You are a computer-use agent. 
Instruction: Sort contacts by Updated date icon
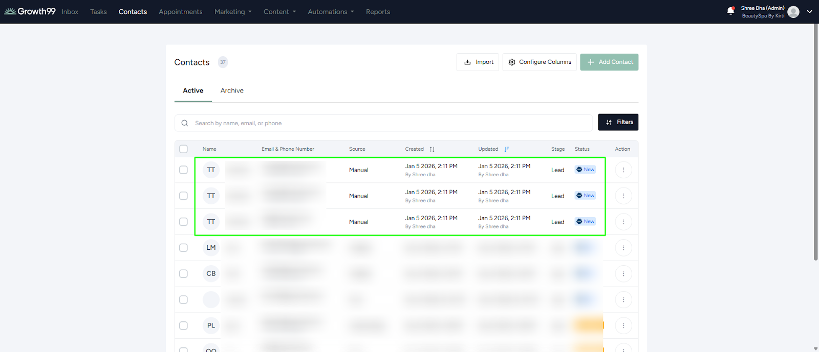click(506, 149)
